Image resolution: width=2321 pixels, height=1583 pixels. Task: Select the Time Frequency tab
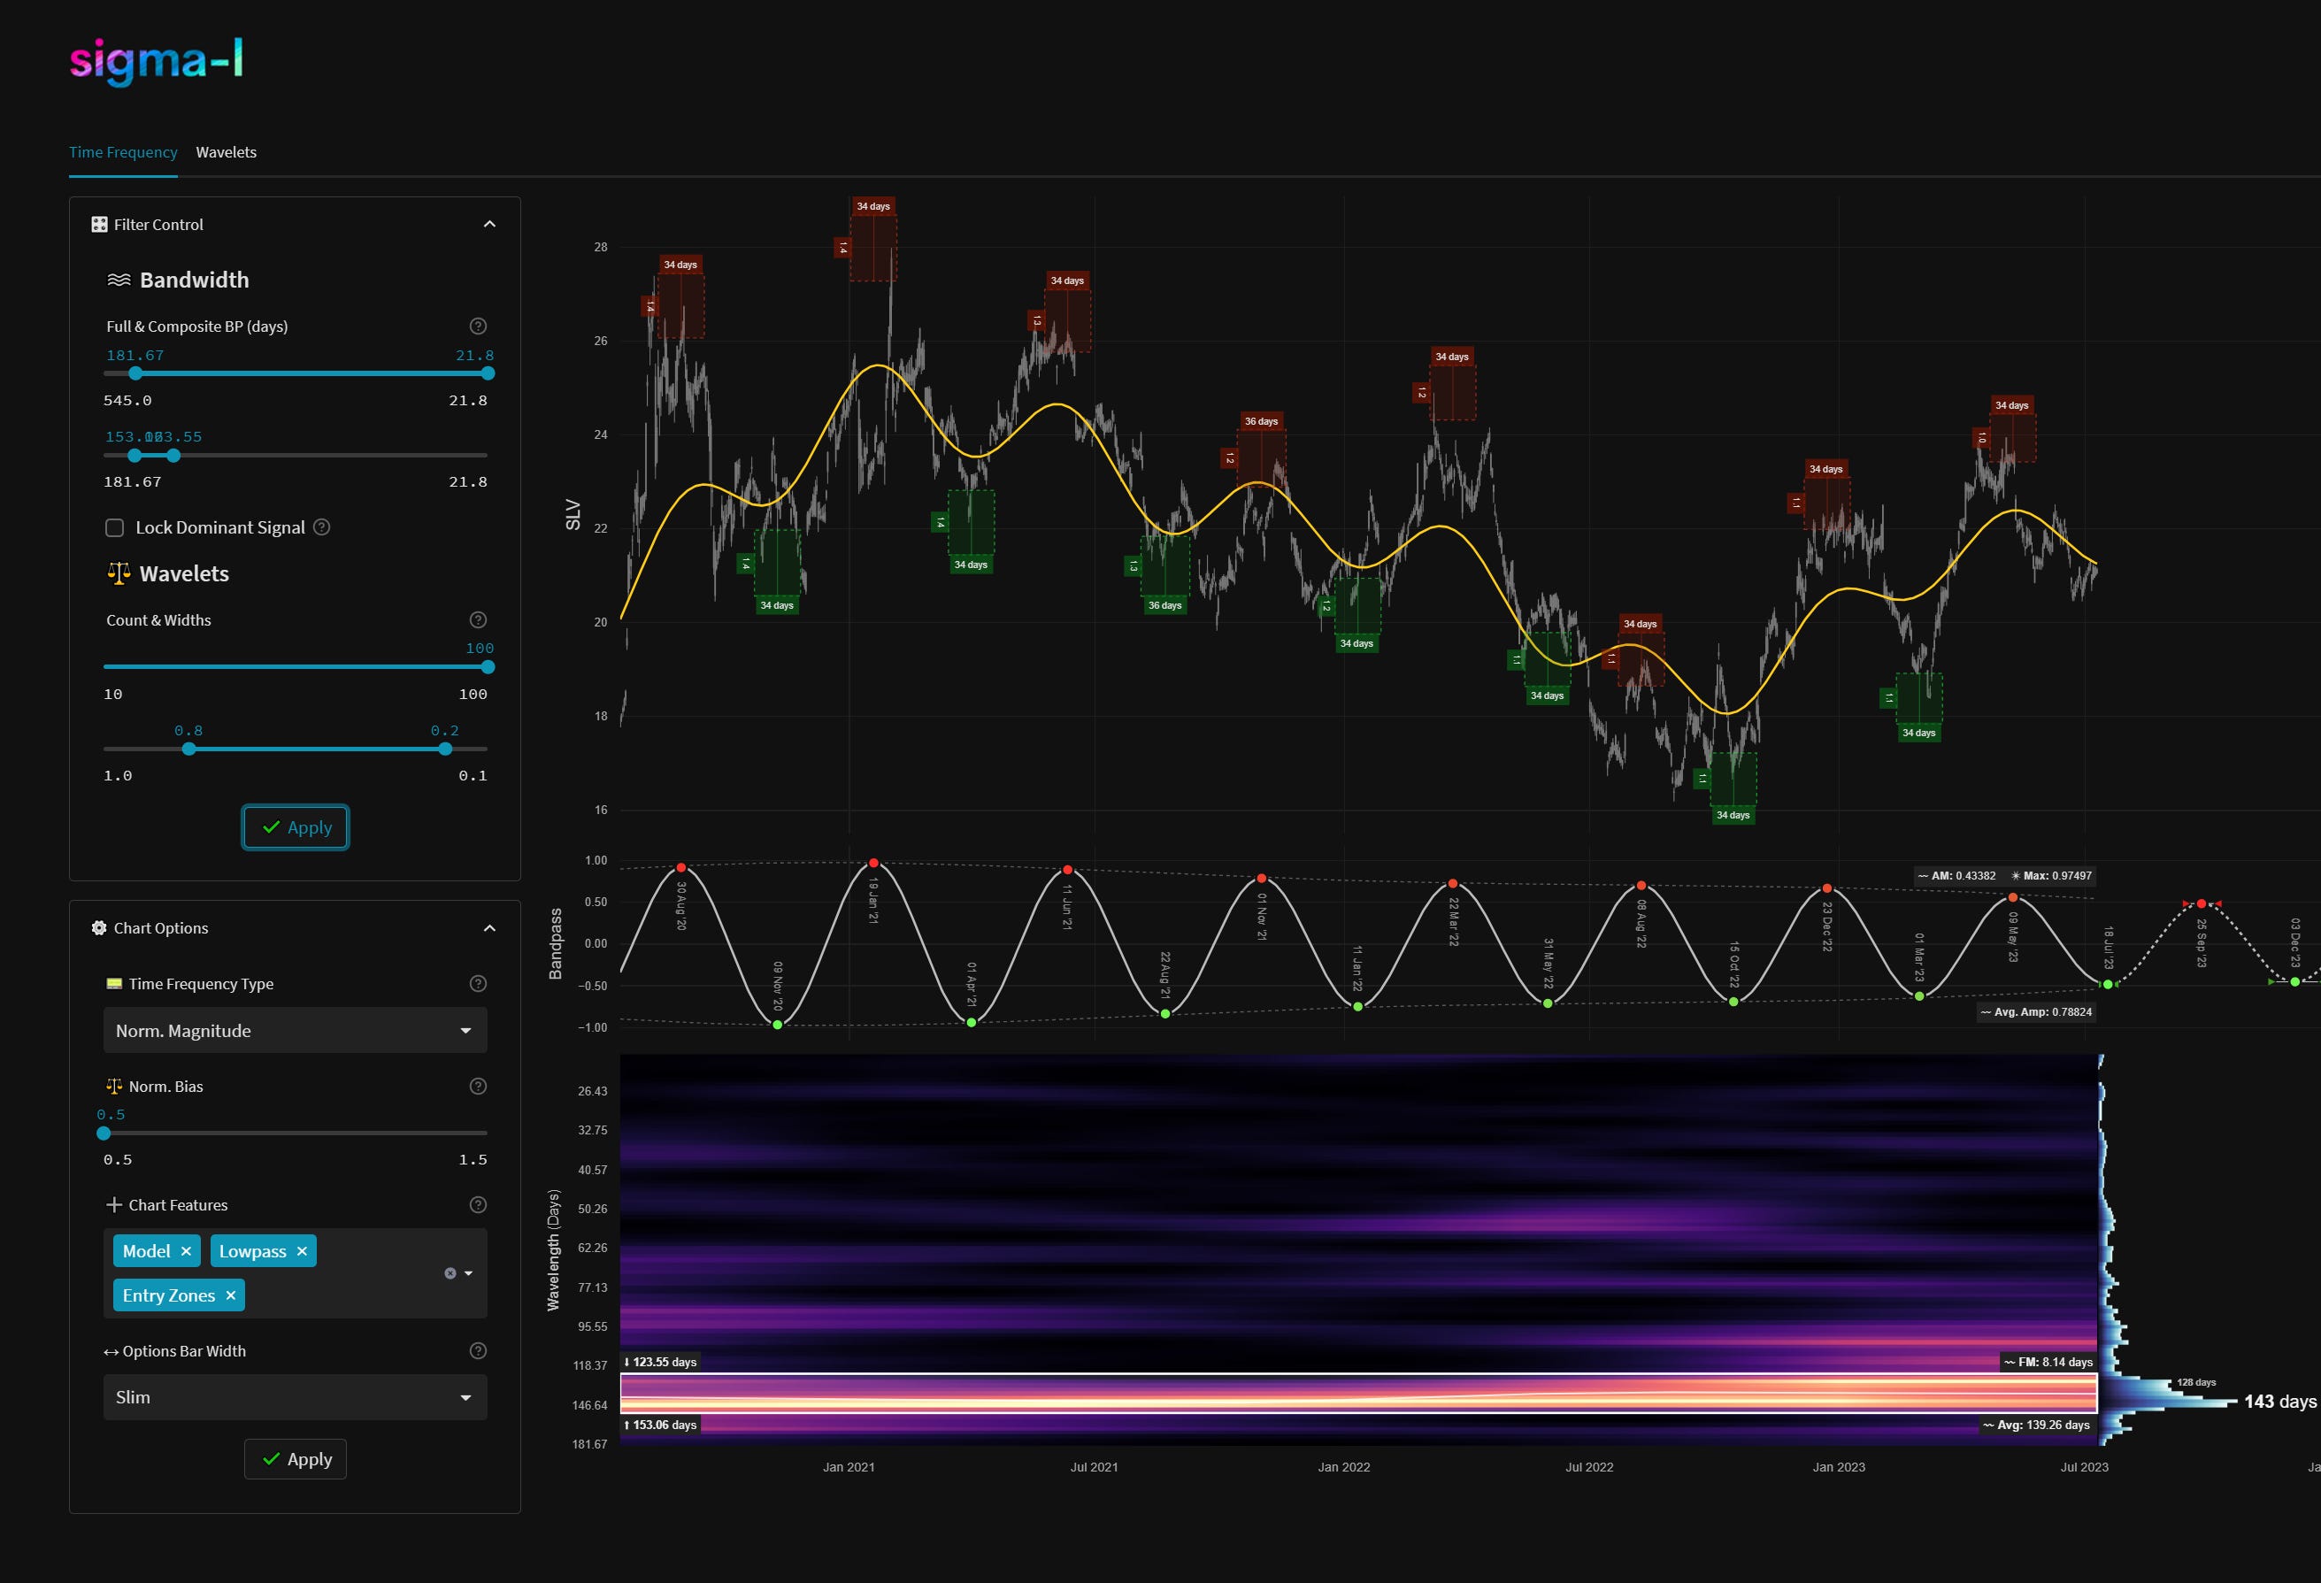coord(123,153)
